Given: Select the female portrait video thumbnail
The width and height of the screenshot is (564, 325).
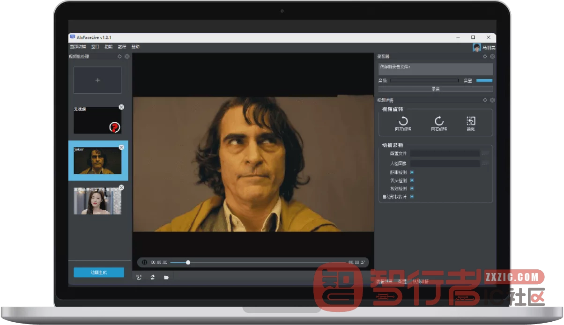Looking at the screenshot, I should [x=97, y=201].
